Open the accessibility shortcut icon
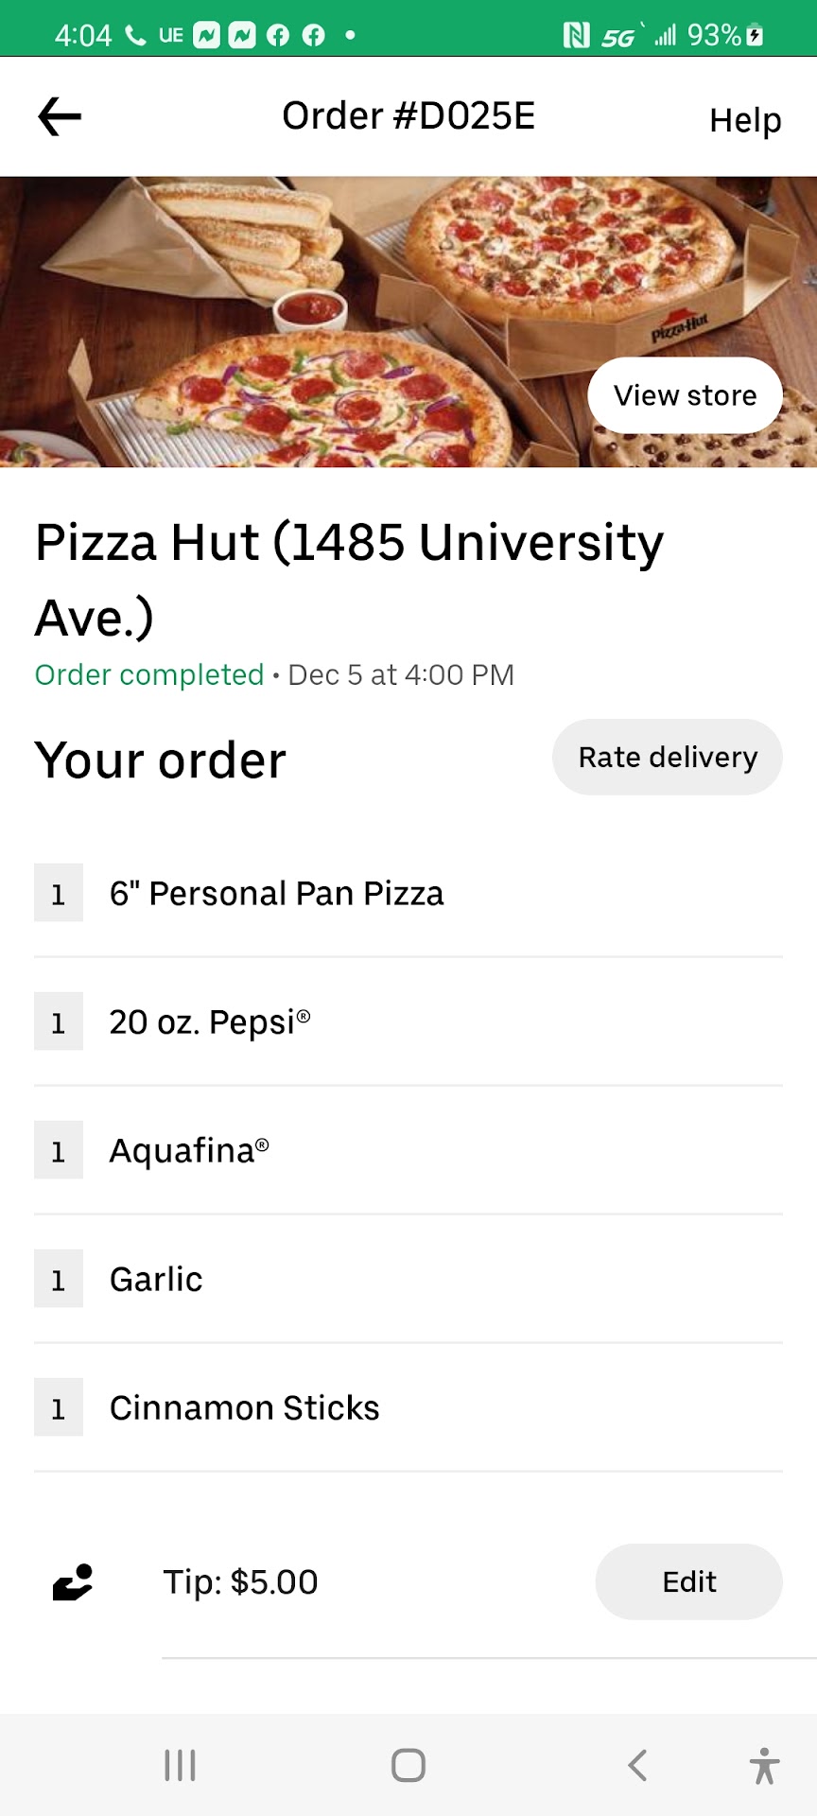The image size is (817, 1816). [764, 1765]
